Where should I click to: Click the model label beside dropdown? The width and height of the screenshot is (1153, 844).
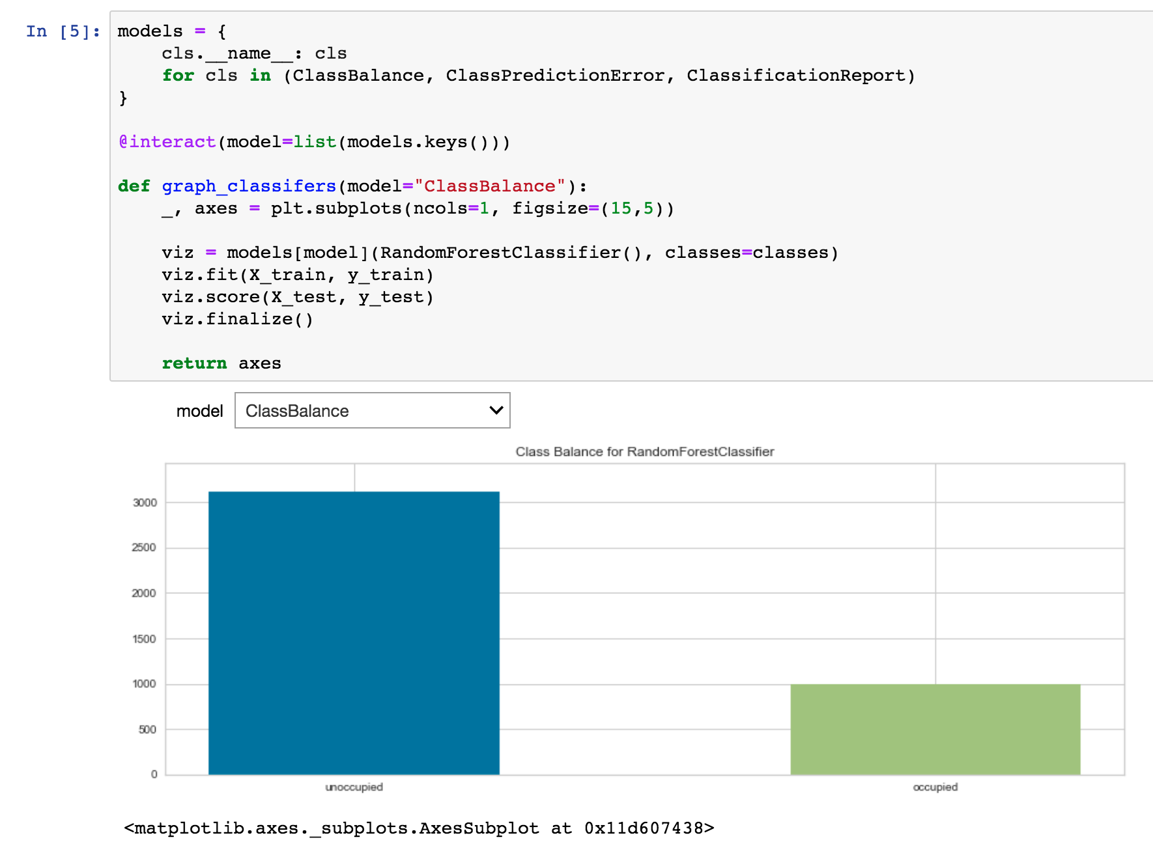coord(199,410)
